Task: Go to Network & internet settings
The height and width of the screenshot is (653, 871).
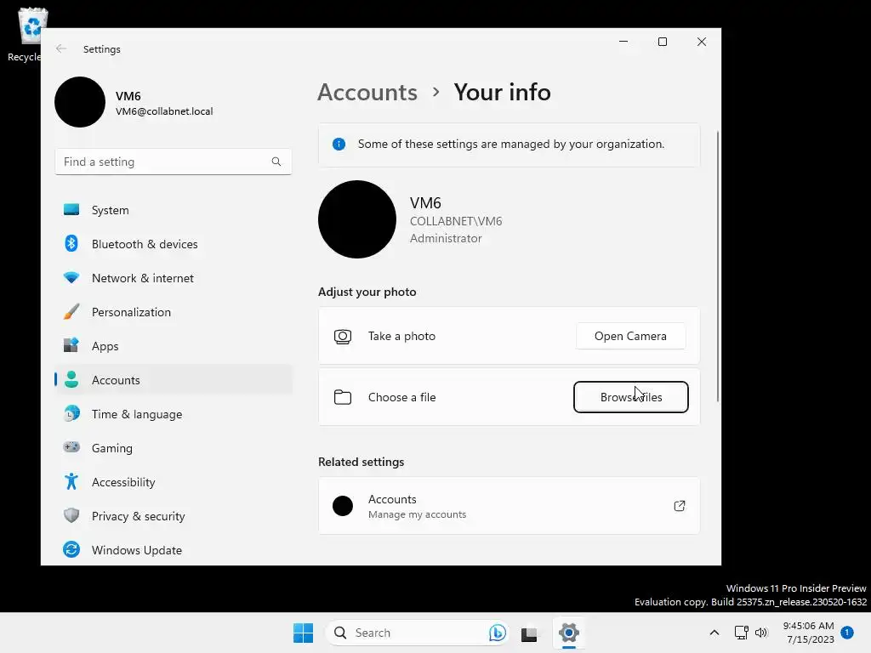Action: pyautogui.click(x=174, y=278)
